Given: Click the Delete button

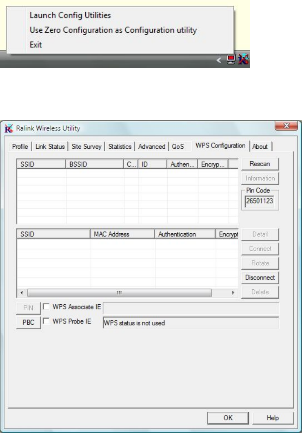Looking at the screenshot, I should (260, 292).
